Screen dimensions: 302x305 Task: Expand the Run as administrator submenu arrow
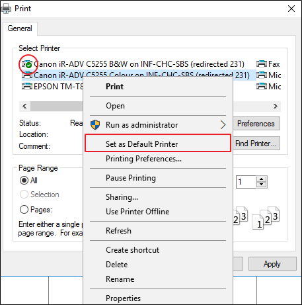223,125
